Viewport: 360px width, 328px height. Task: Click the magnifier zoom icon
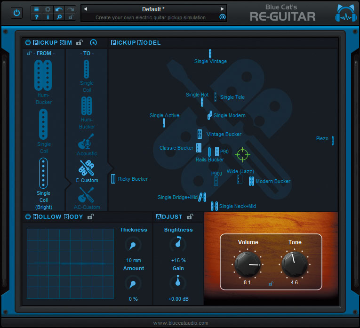coord(59,17)
